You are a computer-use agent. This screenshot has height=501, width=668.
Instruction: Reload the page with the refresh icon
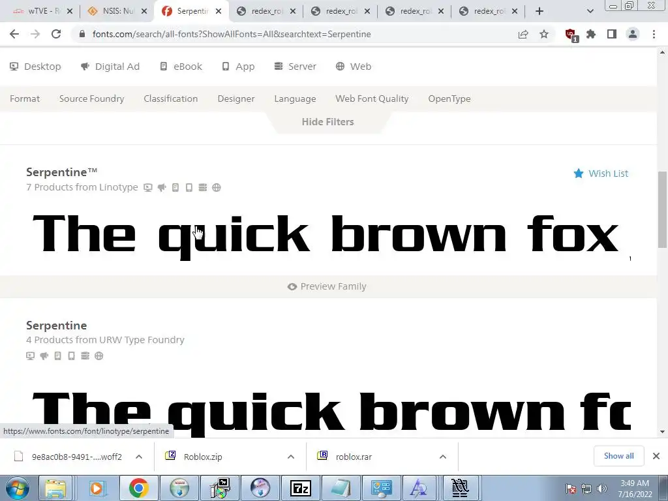point(56,34)
